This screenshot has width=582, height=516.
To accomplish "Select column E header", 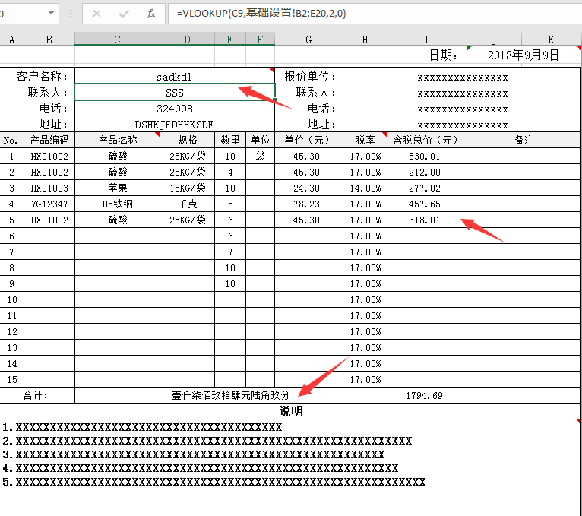I will click(230, 40).
